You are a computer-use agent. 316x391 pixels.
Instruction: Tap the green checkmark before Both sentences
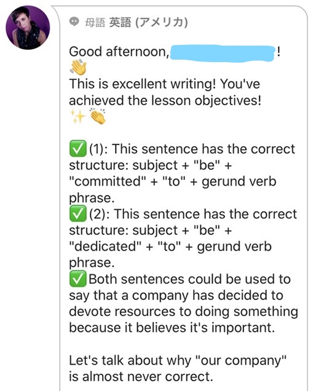pos(78,278)
